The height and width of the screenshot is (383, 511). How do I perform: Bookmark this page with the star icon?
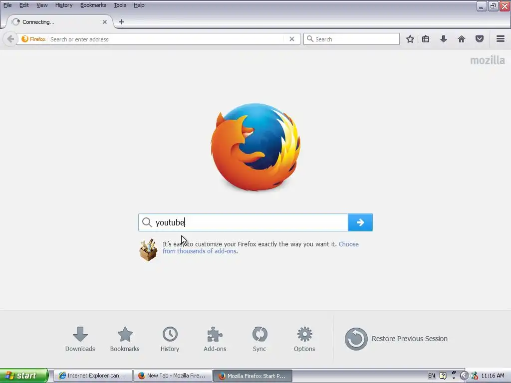410,39
